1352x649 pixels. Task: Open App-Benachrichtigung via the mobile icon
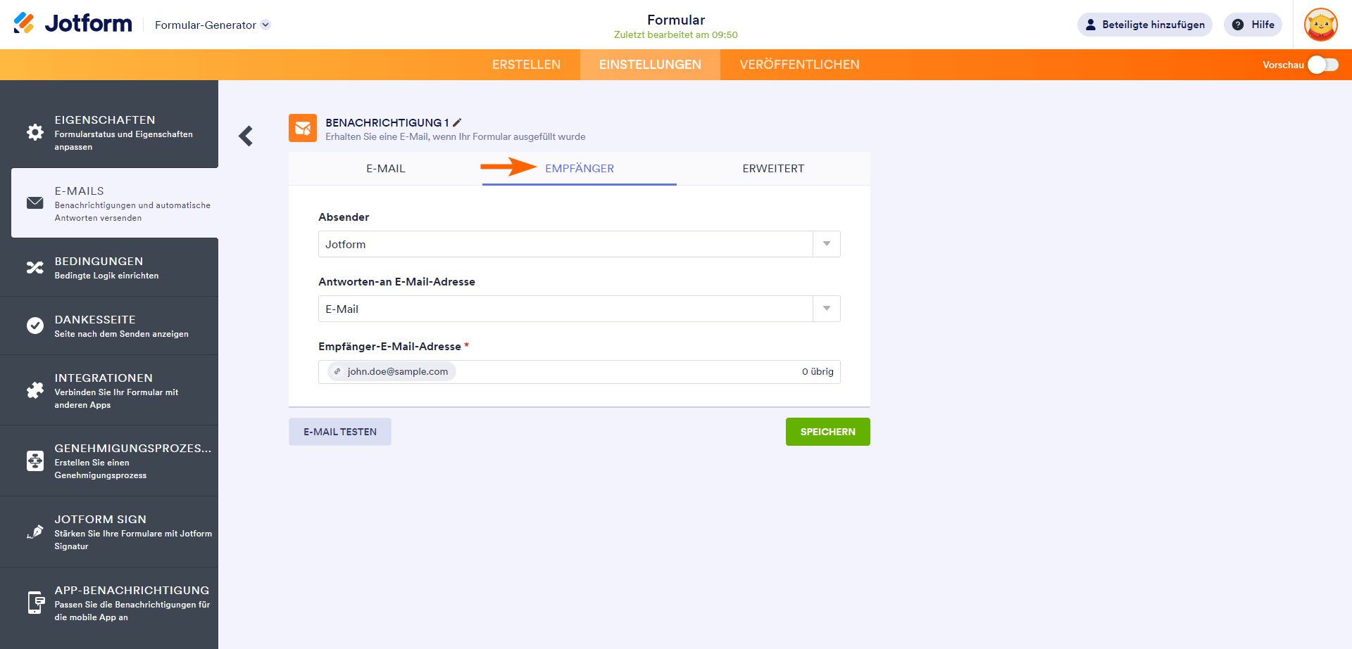point(35,603)
